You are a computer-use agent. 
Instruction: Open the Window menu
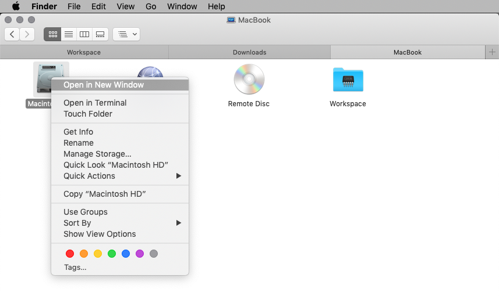pyautogui.click(x=182, y=6)
